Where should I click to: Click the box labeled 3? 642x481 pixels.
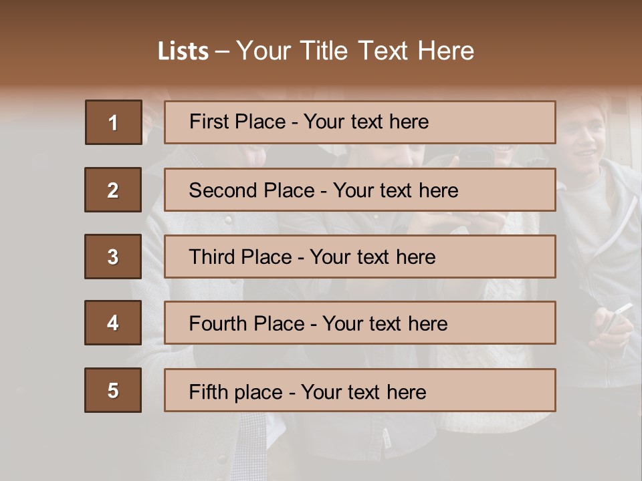click(x=113, y=257)
